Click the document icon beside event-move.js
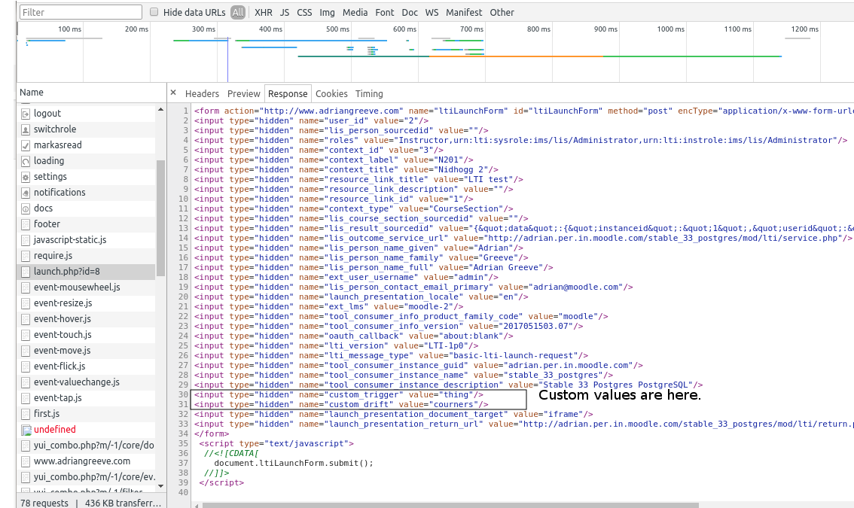 25,351
